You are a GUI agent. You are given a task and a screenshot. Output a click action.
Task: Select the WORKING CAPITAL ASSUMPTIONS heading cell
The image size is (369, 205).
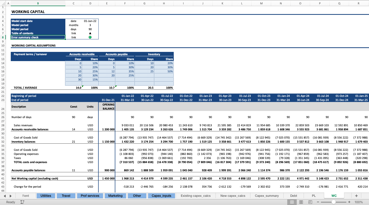pos(38,45)
